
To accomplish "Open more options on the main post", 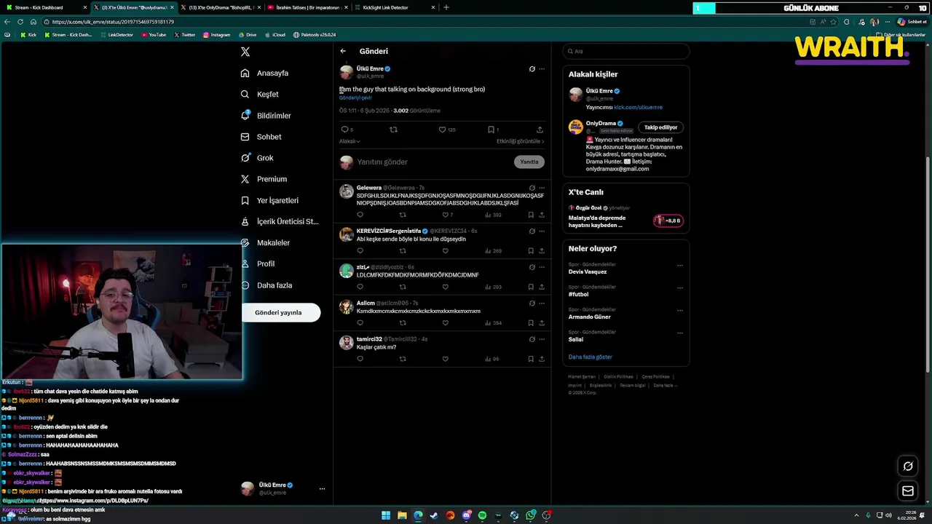I will click(x=542, y=69).
